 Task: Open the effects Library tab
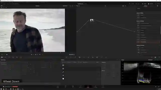[x=146, y=6]
